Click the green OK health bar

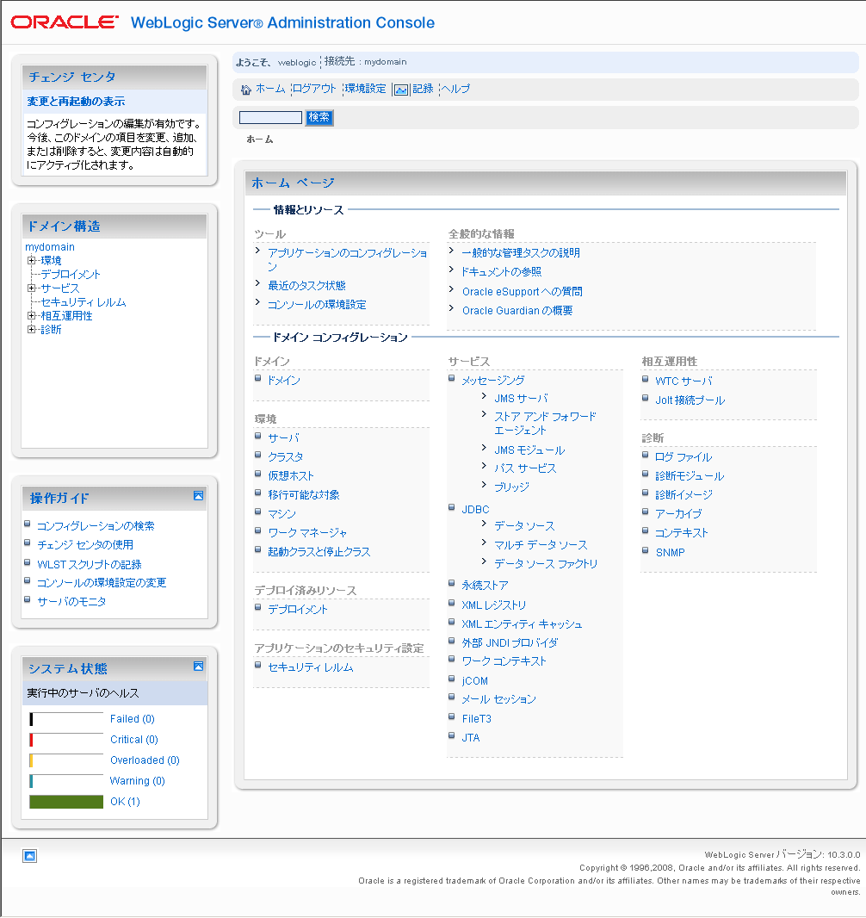66,802
